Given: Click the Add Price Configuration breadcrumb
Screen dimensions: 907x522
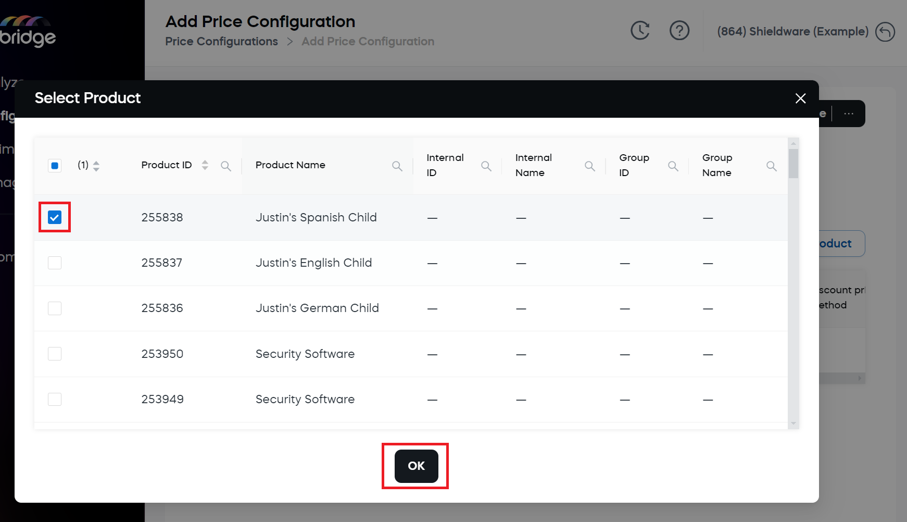Looking at the screenshot, I should (x=368, y=42).
